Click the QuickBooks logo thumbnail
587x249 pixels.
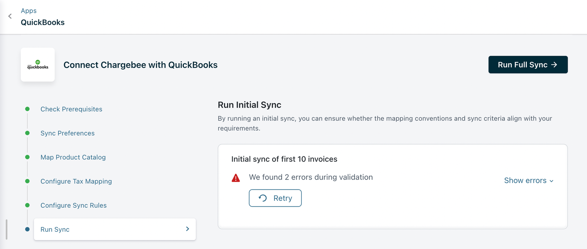[x=37, y=64]
